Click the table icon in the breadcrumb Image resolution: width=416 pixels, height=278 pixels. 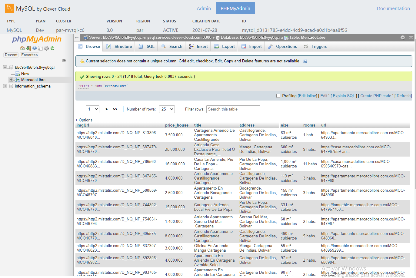pyautogui.click(x=286, y=38)
